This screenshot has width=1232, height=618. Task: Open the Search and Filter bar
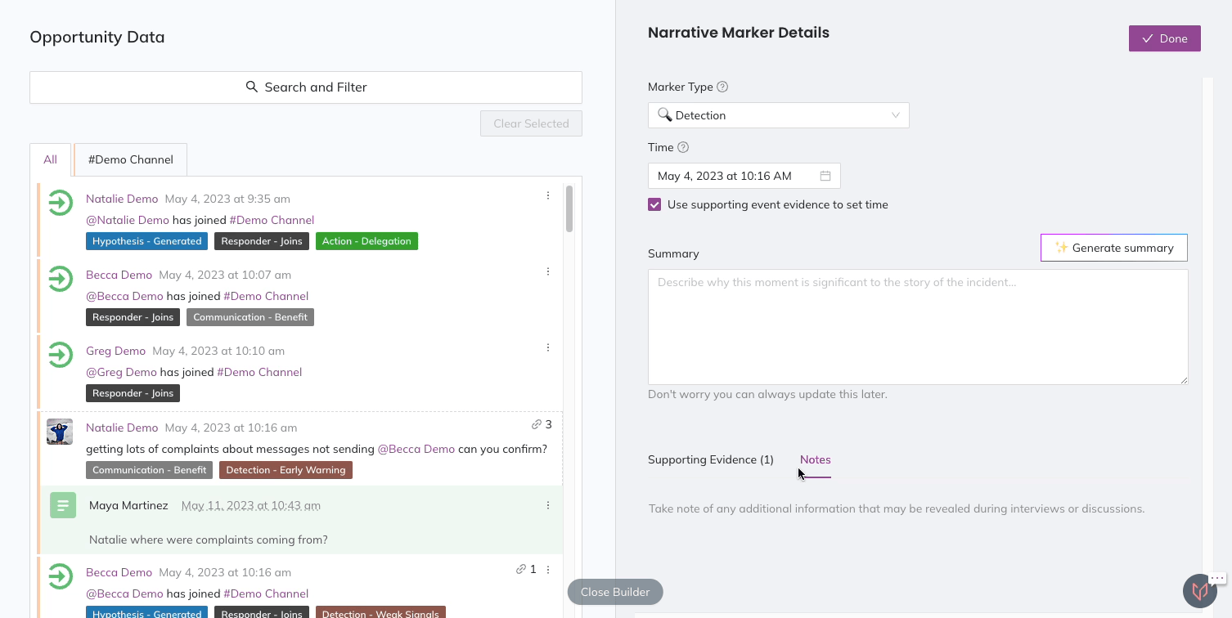pyautogui.click(x=306, y=87)
